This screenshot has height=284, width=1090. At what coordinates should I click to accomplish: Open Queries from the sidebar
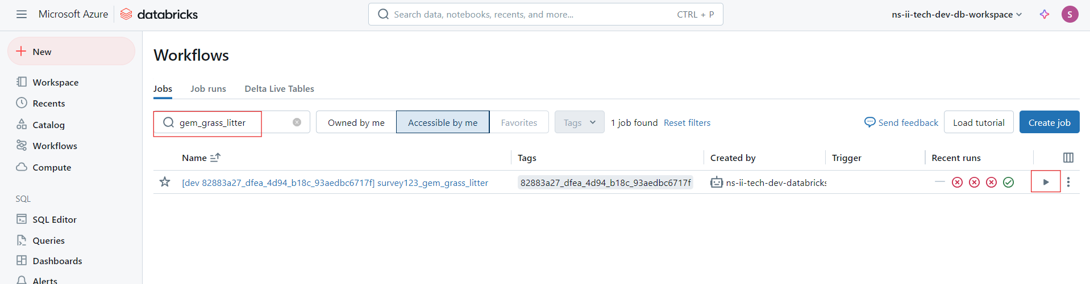(40, 240)
